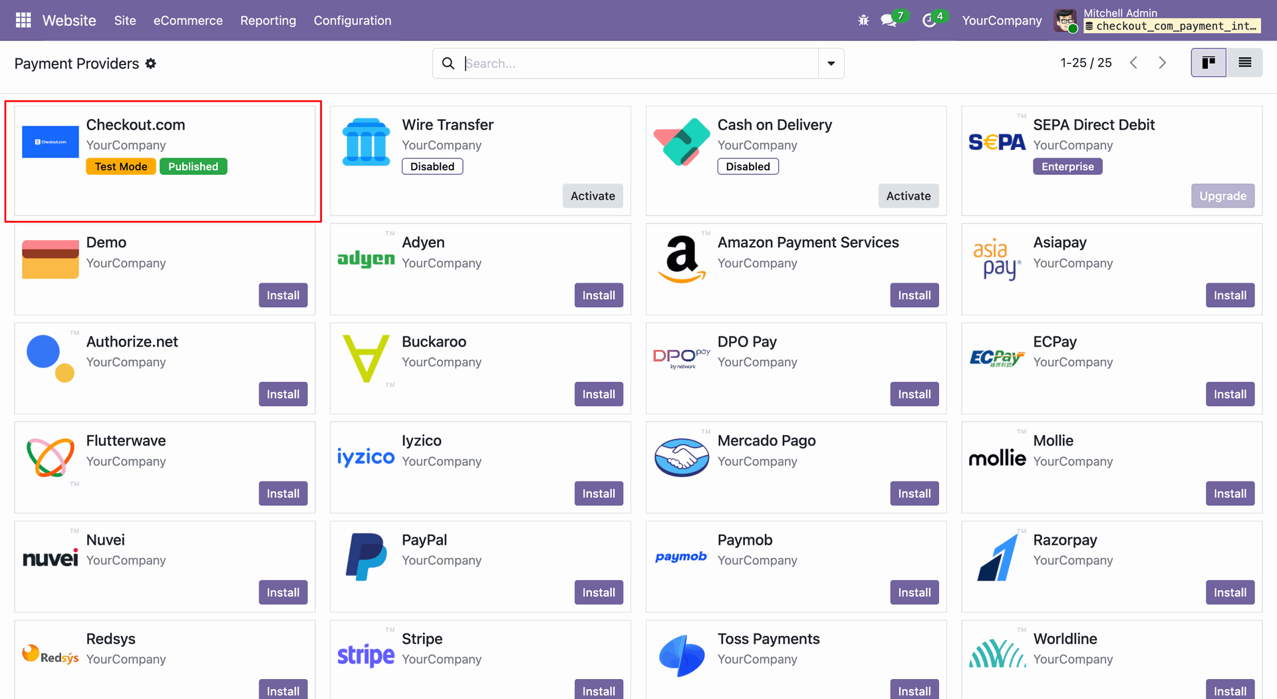Viewport: 1277px width, 699px height.
Task: Click the Amazon Payment Services logo
Action: [x=682, y=259]
